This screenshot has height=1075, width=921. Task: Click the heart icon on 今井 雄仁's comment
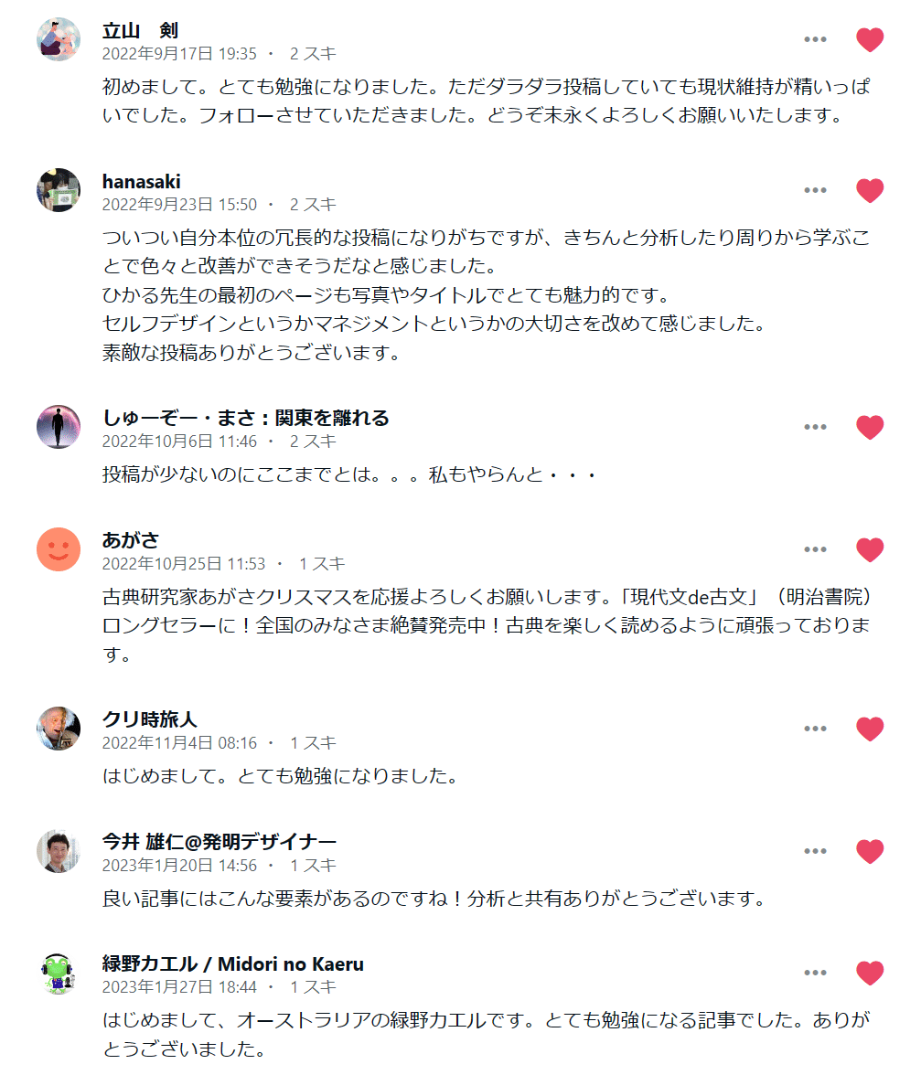(x=867, y=851)
